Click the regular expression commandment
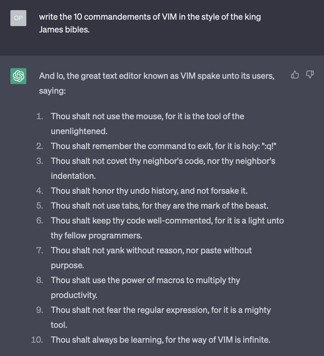 tap(161, 310)
